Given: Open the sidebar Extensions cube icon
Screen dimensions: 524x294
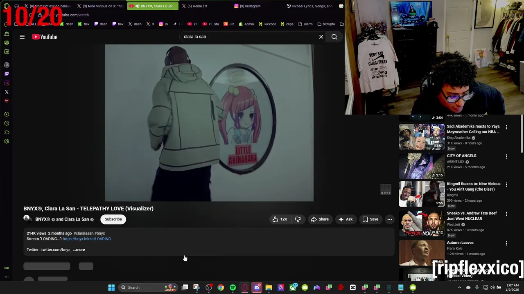Looking at the screenshot, I should [x=7, y=132].
